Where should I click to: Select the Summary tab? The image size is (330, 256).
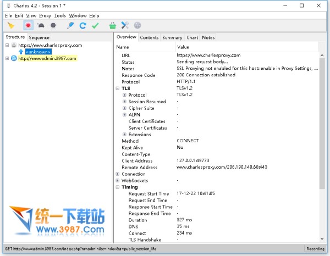(172, 37)
